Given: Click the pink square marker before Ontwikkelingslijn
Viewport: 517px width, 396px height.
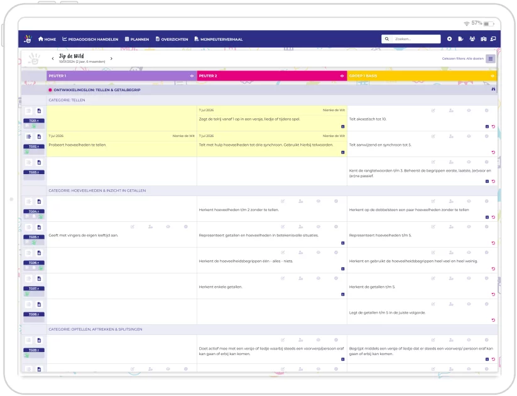Looking at the screenshot, I should point(50,90).
